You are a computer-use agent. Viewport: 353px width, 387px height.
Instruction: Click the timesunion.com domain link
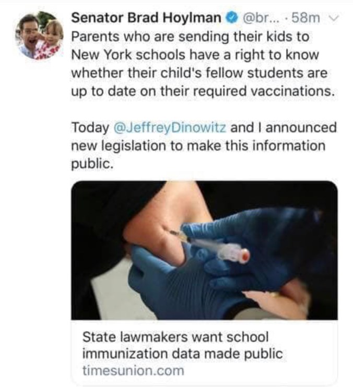click(133, 371)
